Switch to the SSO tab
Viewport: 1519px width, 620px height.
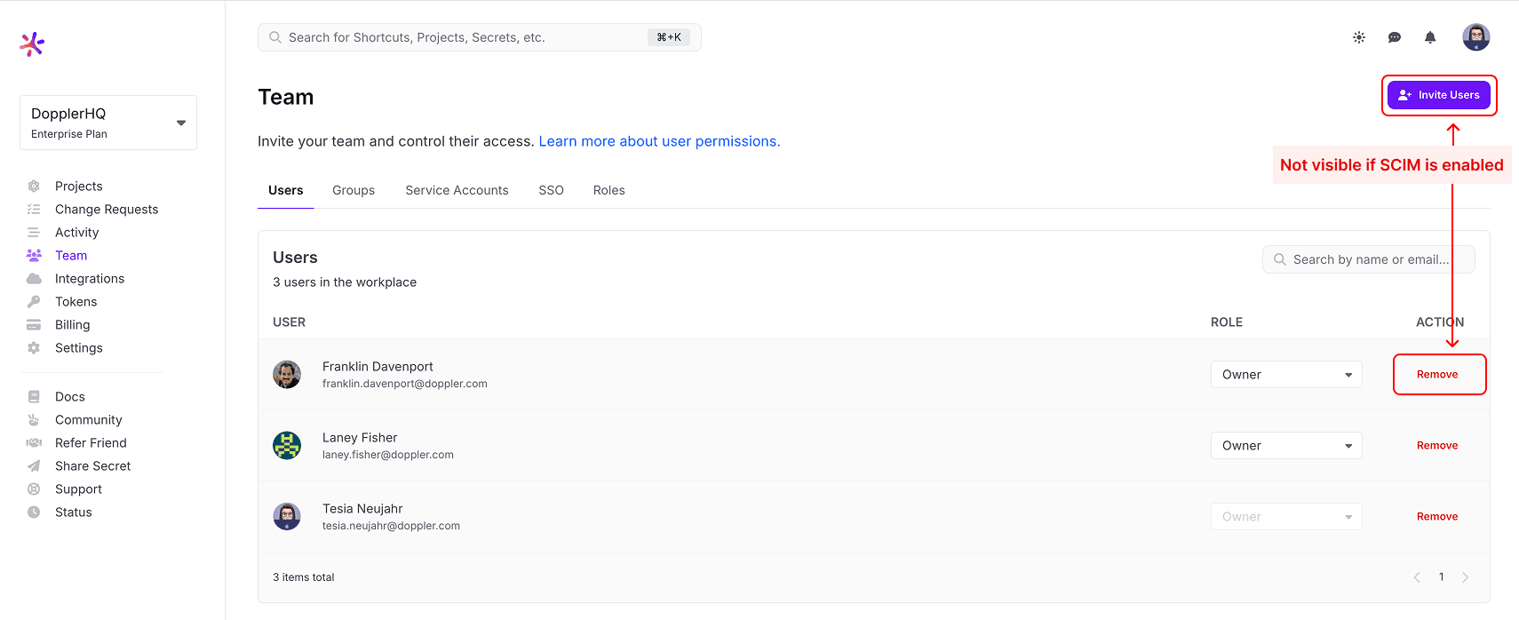(551, 190)
